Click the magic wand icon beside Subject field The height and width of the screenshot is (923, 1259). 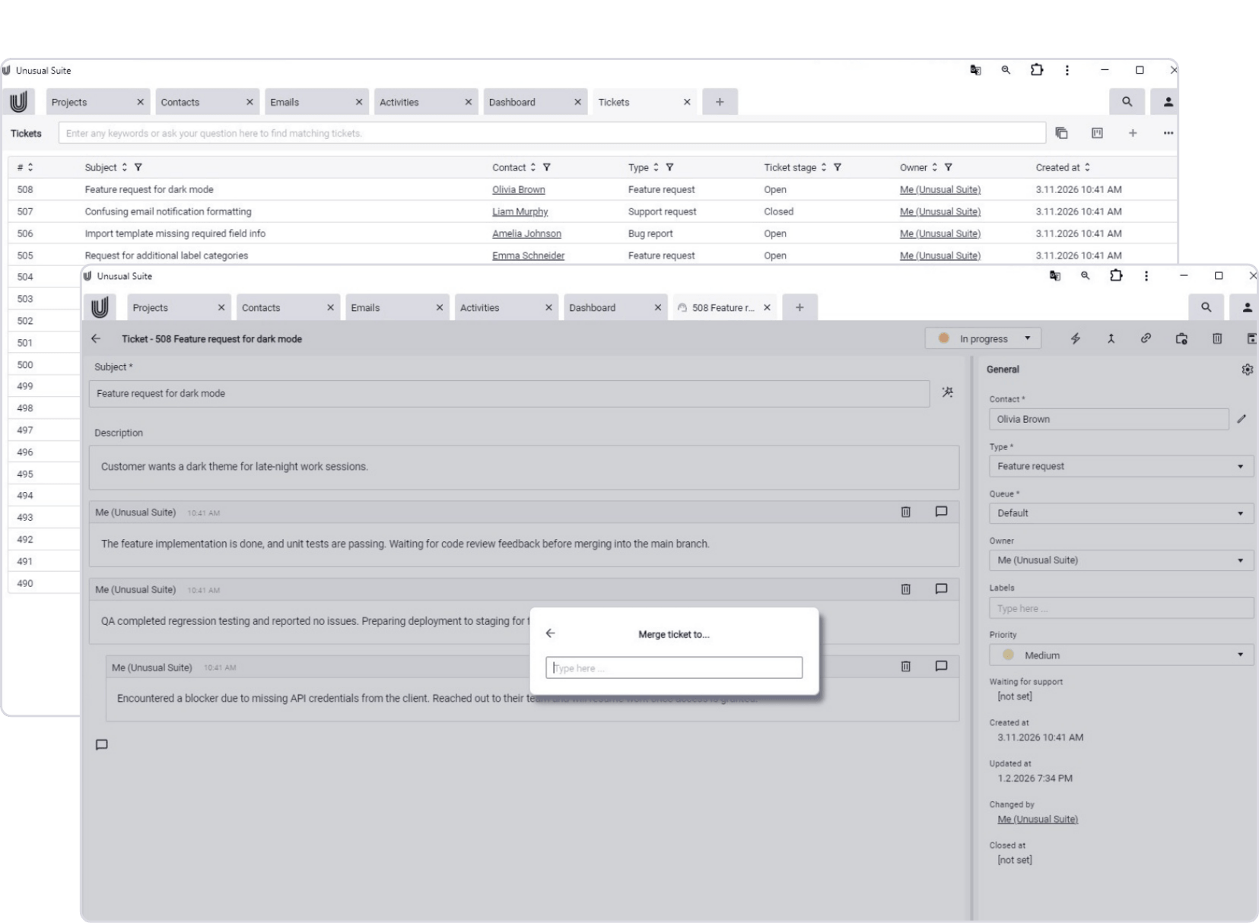pos(947,392)
